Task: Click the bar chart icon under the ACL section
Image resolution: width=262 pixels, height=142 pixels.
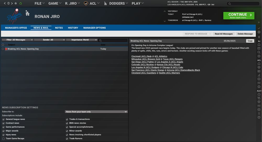Action: (259, 75)
